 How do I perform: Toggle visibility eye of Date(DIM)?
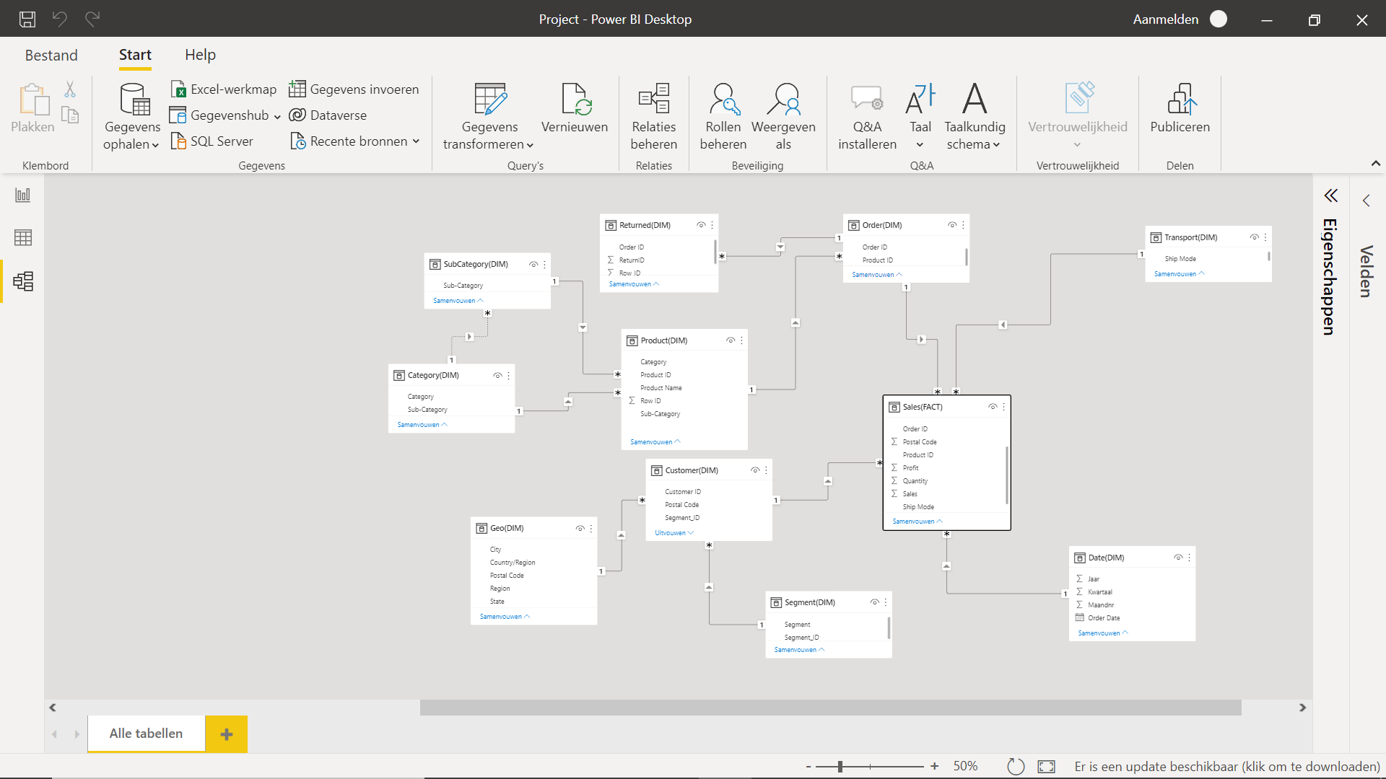click(x=1178, y=558)
